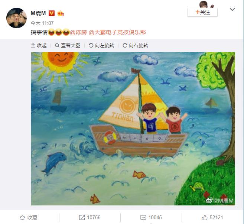Open the @陈赫 mention link
This screenshot has width=244, height=224.
pyautogui.click(x=78, y=32)
